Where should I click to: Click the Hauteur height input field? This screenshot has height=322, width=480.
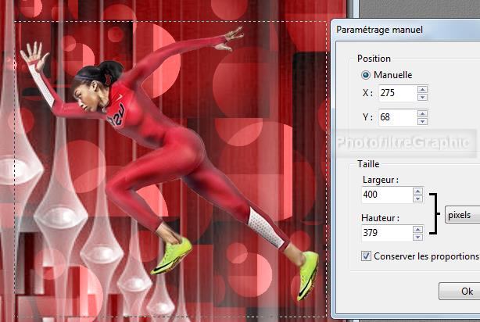pyautogui.click(x=387, y=233)
